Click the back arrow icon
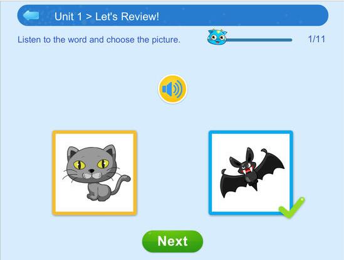The width and height of the screenshot is (344, 260). [x=31, y=16]
